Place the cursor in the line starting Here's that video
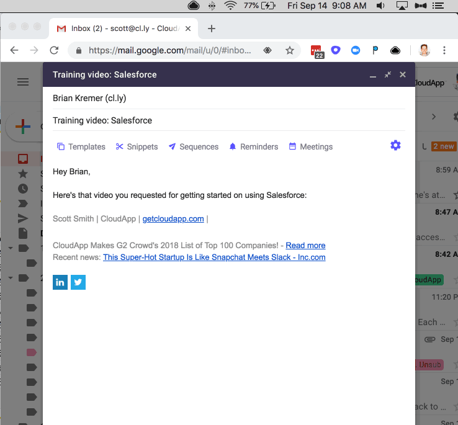458x425 pixels. pos(179,195)
